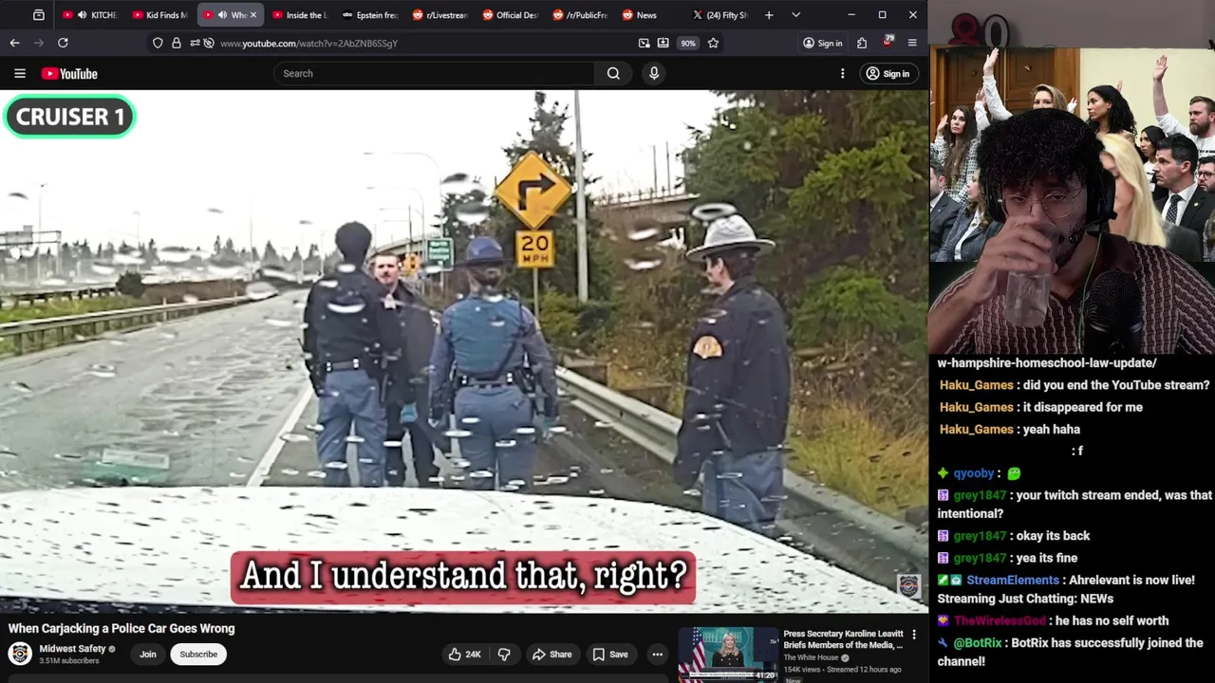This screenshot has height=683, width=1215.
Task: Reset the 90% zoom level badge
Action: 688,43
